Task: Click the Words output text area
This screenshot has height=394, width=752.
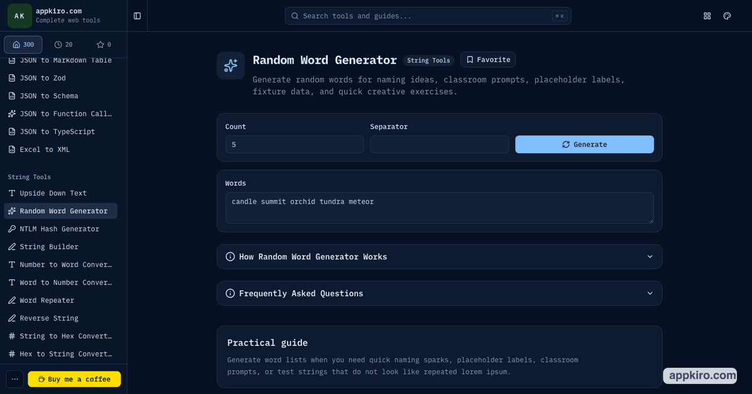Action: coord(439,208)
